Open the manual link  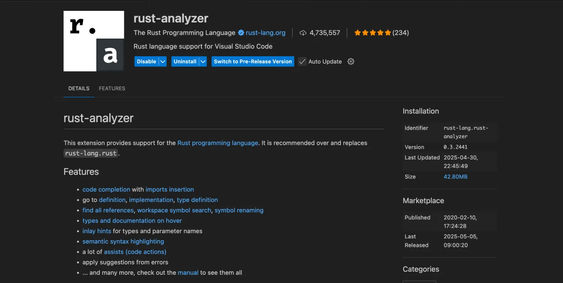click(x=188, y=272)
